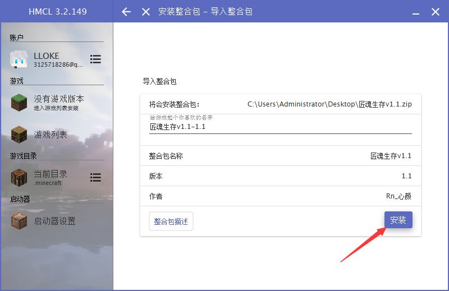The image size is (449, 291).
Task: Click the 安装 install button
Action: (398, 220)
